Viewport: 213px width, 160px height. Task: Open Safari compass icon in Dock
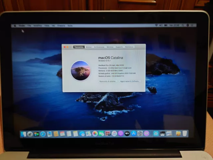[43, 134]
